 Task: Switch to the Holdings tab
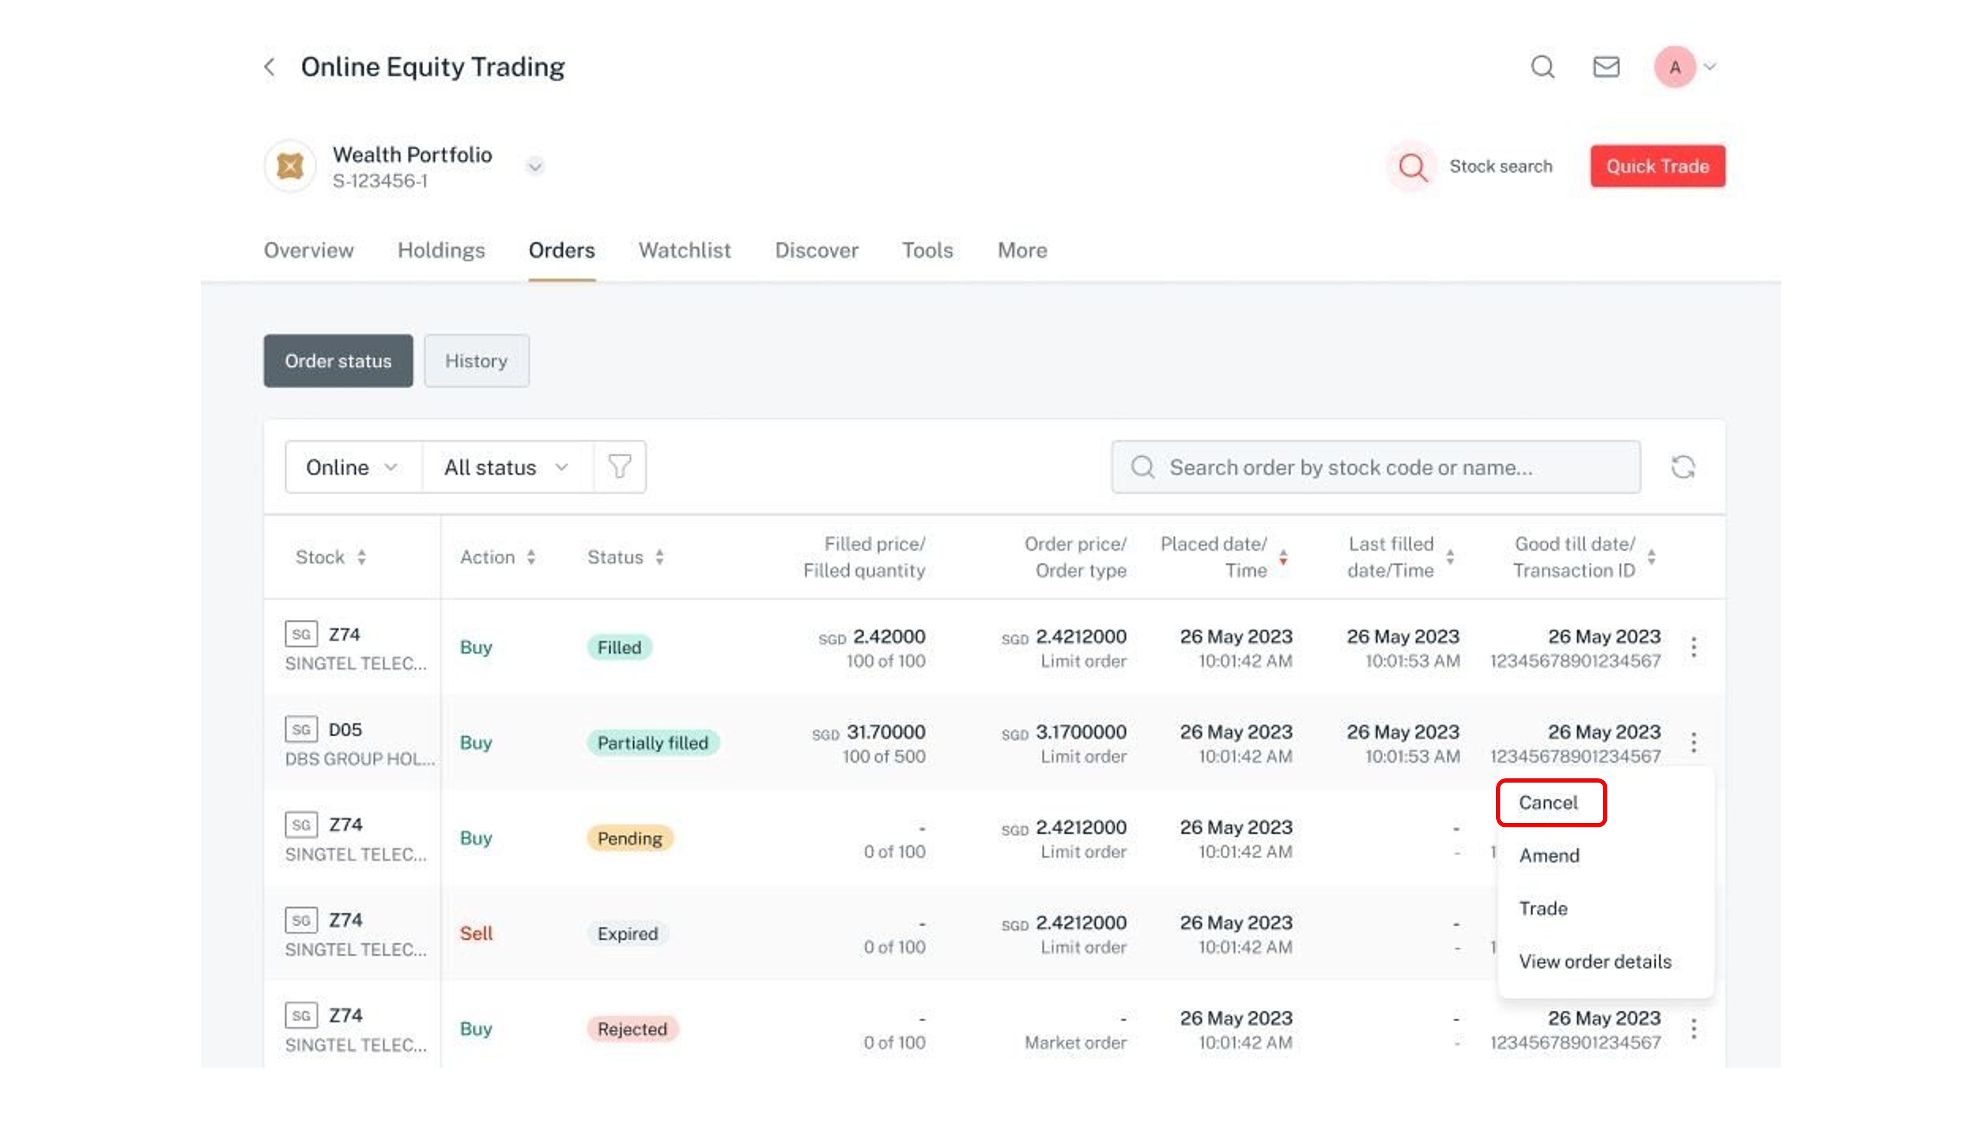click(441, 250)
